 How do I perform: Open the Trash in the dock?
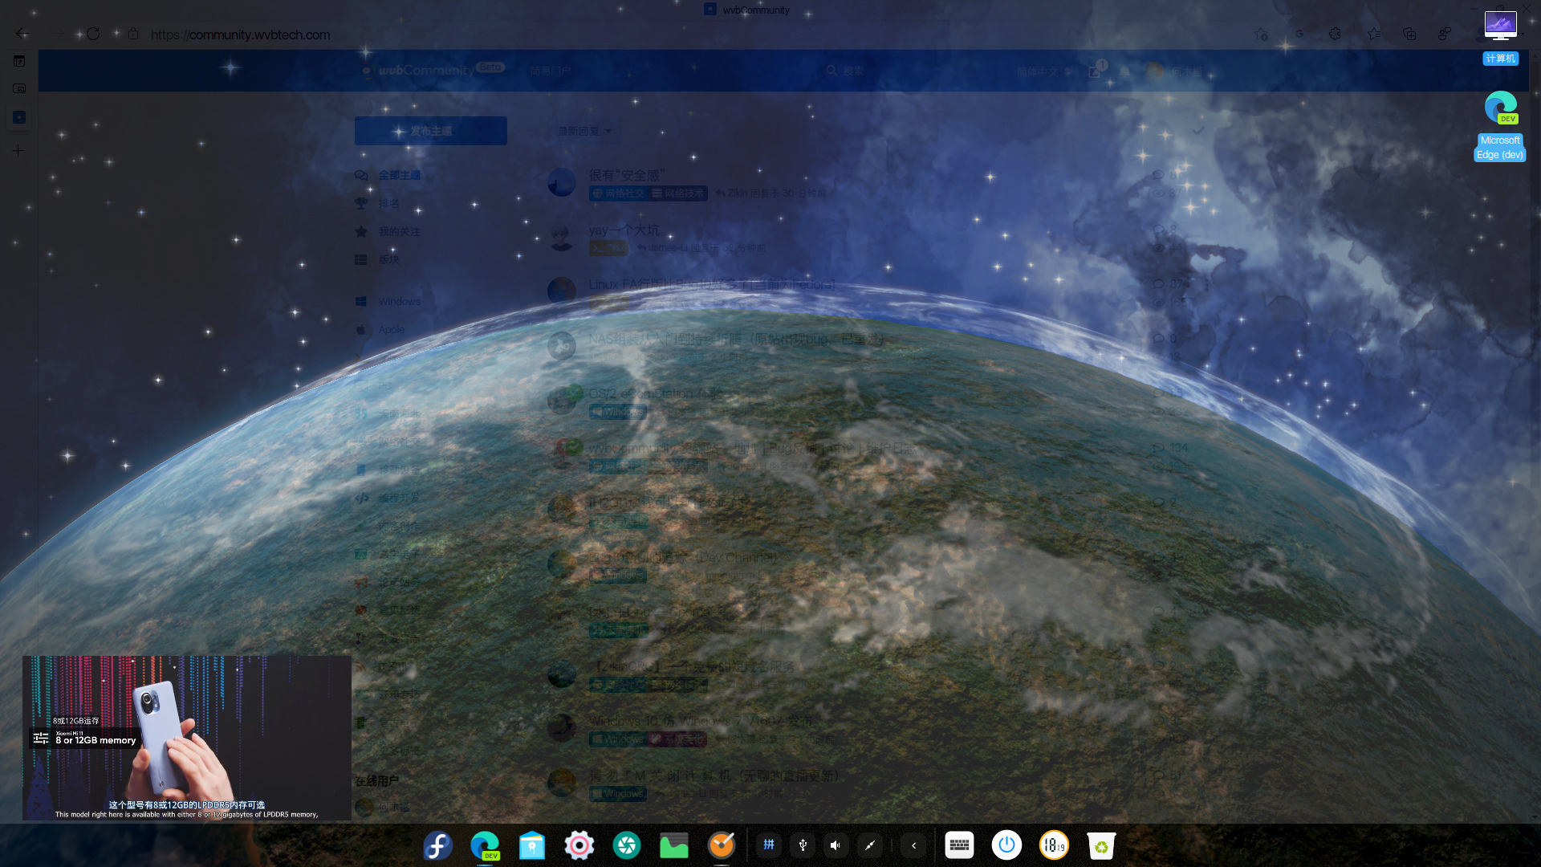tap(1101, 845)
